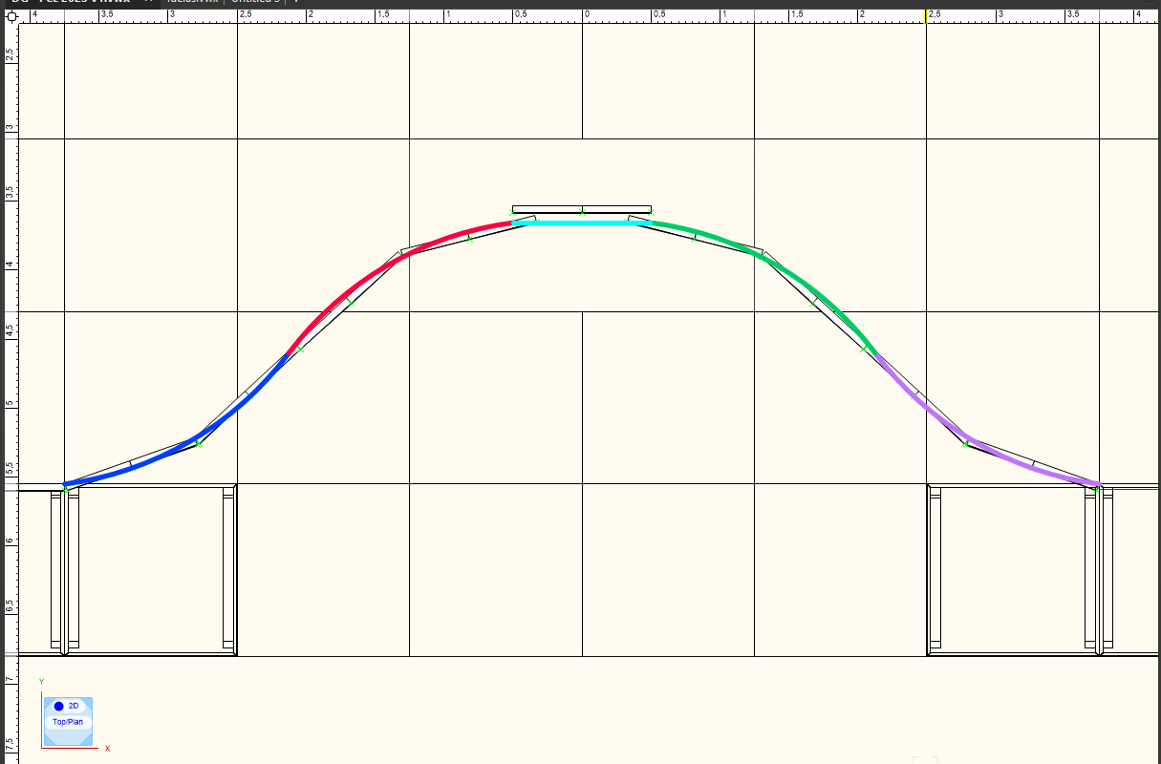Select the cyan horizontal line segment
The image size is (1161, 764).
[582, 223]
